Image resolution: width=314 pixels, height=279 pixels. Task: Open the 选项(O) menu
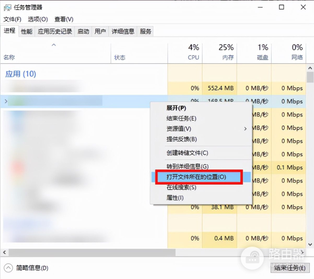[38, 19]
